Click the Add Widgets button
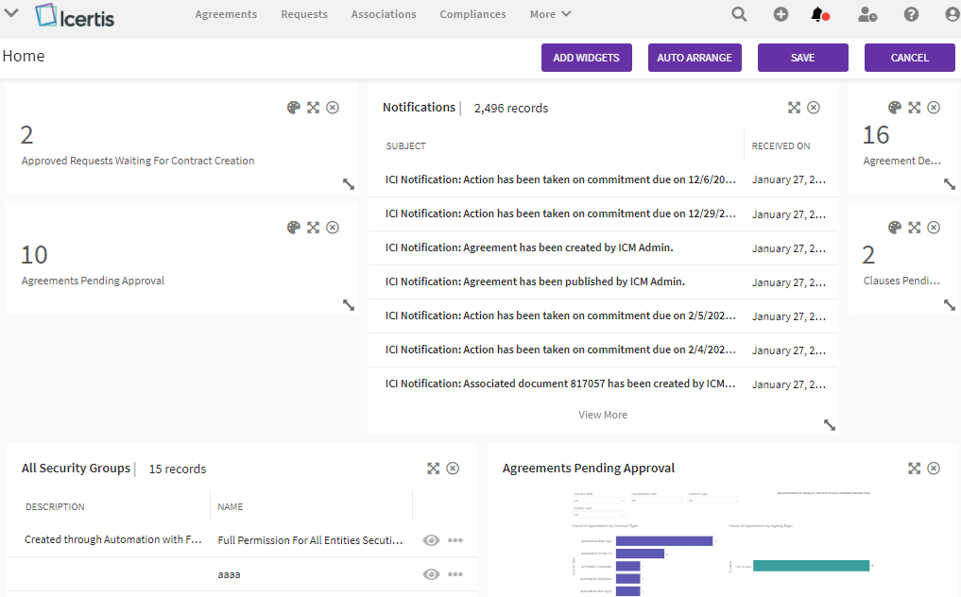 coord(586,58)
